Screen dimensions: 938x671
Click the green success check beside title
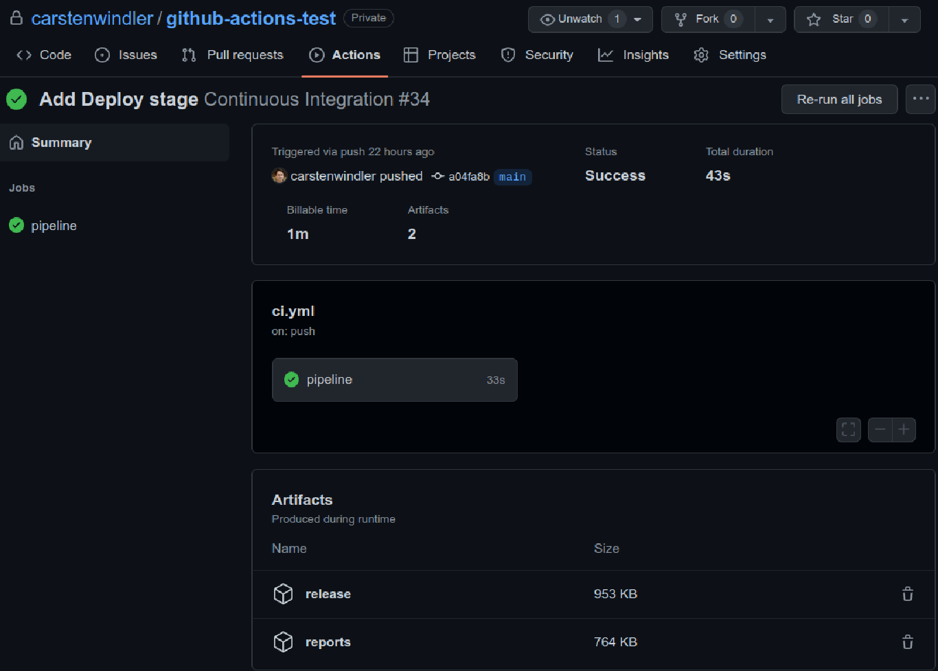click(16, 100)
